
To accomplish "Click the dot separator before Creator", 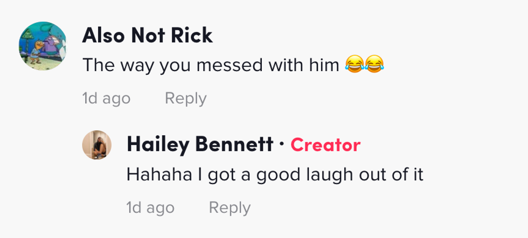I will coord(281,144).
